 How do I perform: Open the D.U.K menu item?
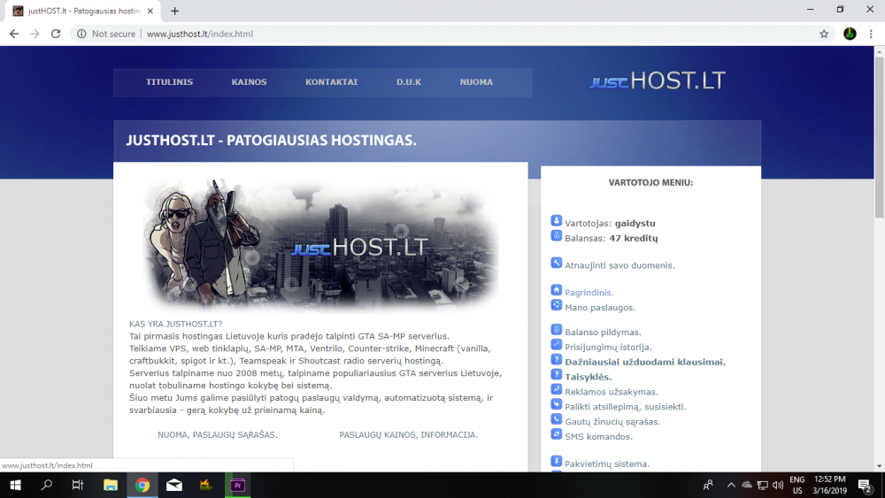click(x=409, y=82)
